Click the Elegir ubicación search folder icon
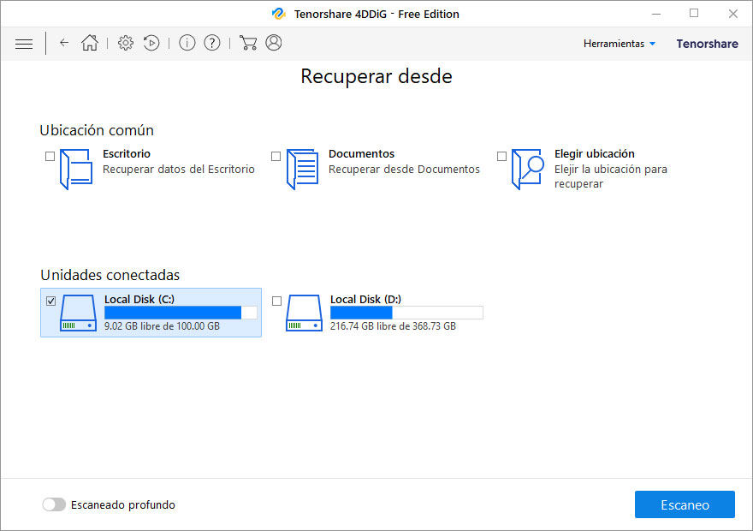Screen dimensions: 753x531 pos(528,170)
